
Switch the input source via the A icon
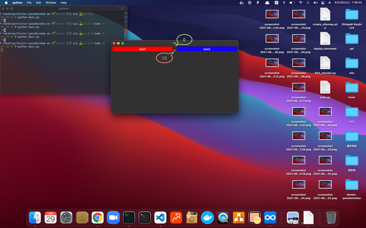pyautogui.click(x=276, y=3)
